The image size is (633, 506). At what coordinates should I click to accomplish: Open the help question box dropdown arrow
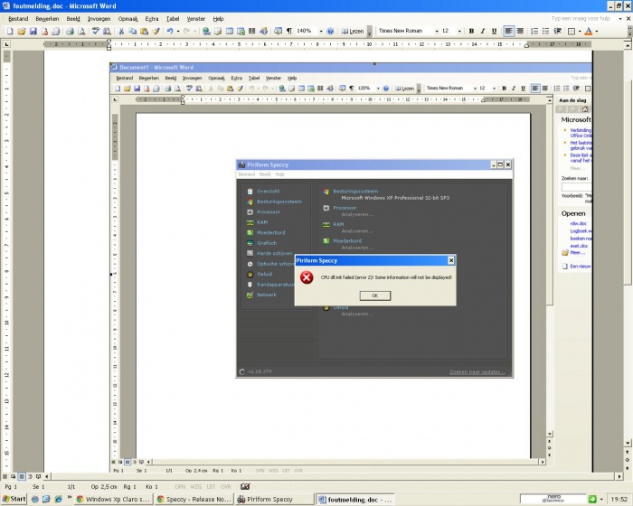click(x=620, y=19)
